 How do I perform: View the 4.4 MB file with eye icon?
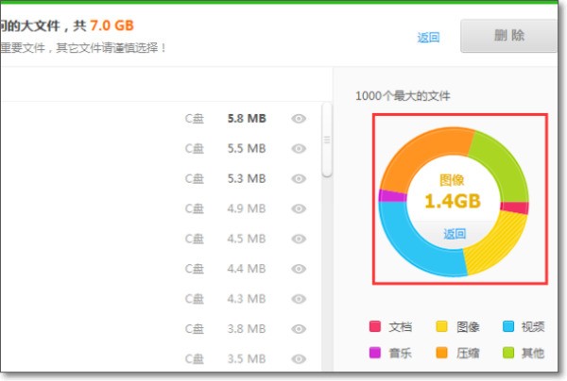coord(299,269)
